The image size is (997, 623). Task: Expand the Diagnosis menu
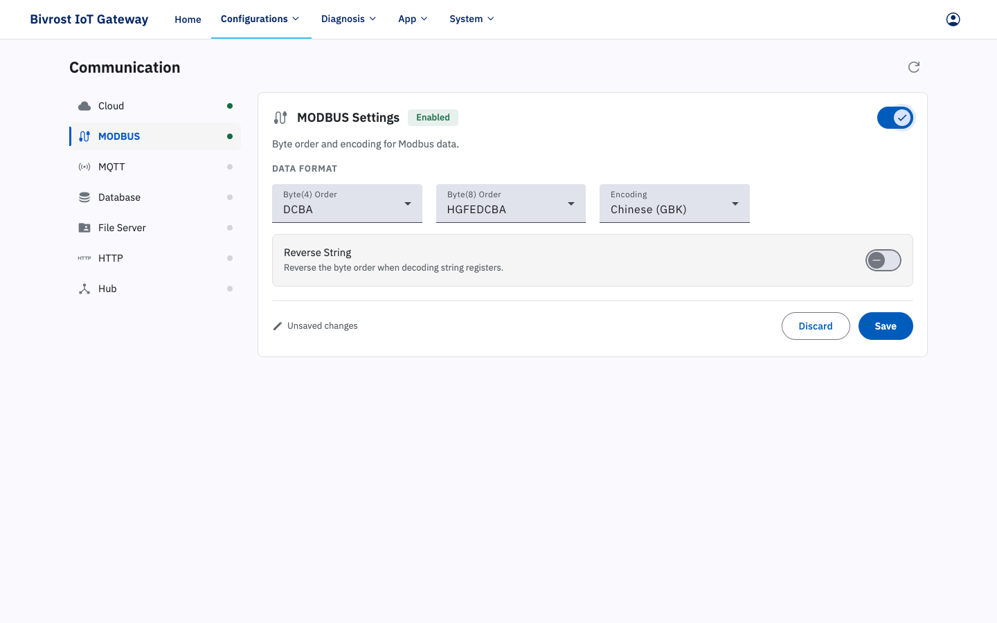(x=348, y=19)
